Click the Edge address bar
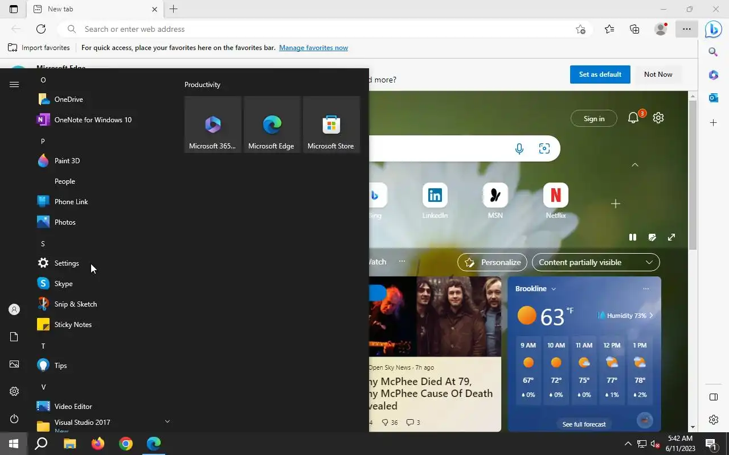The image size is (729, 455). (325, 29)
